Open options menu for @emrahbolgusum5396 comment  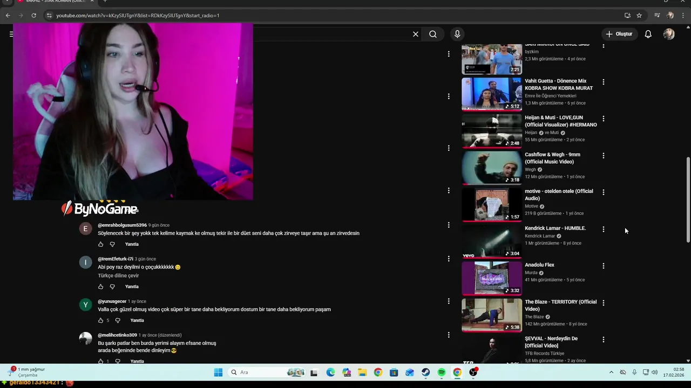[449, 225]
